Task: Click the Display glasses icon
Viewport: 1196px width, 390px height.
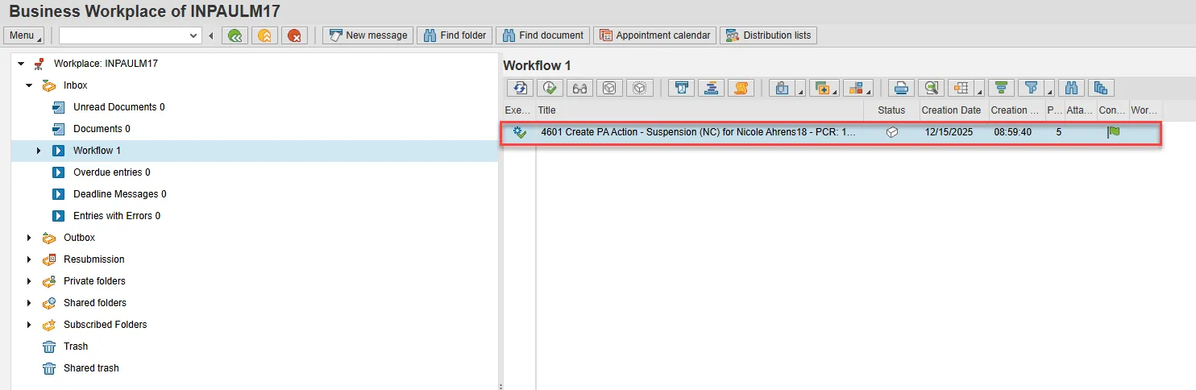Action: coord(579,88)
